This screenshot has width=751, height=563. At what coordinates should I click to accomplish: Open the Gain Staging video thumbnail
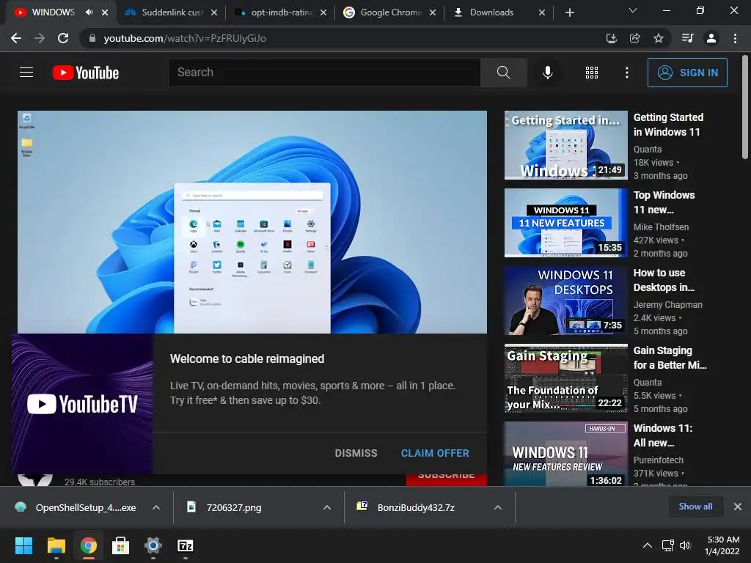click(565, 378)
